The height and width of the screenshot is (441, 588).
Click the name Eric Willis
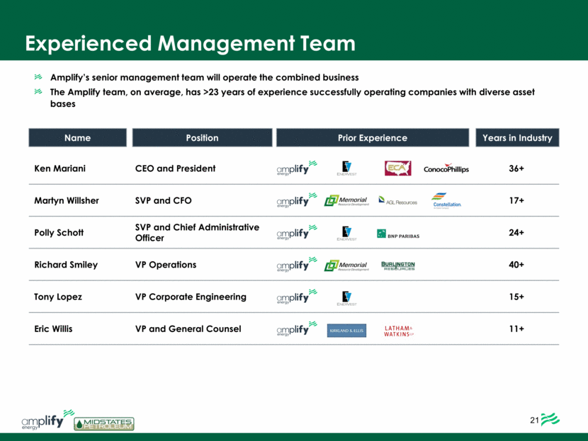click(53, 328)
